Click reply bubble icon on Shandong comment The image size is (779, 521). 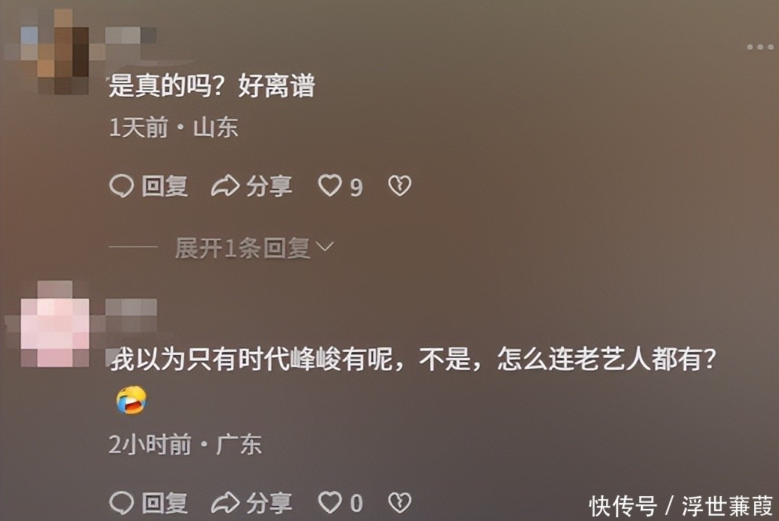click(122, 187)
